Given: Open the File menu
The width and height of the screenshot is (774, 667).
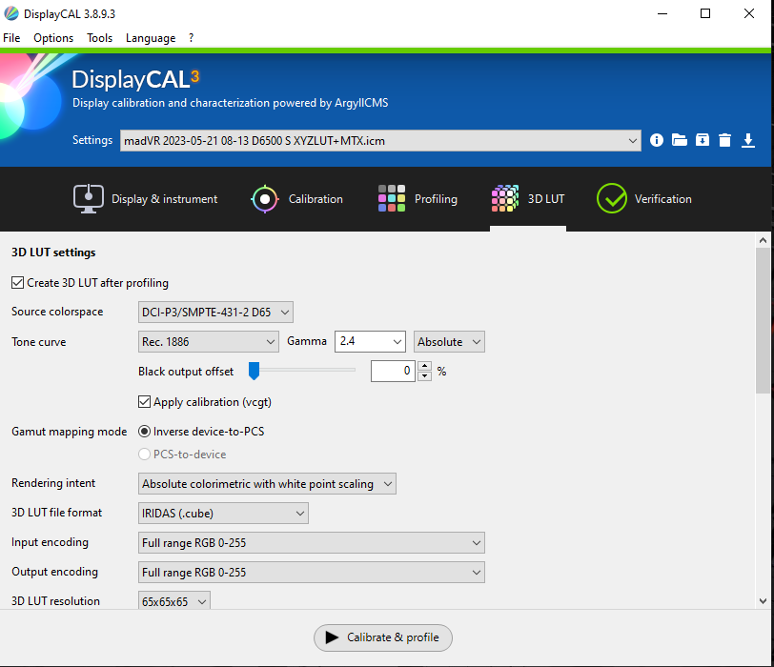Looking at the screenshot, I should point(11,38).
